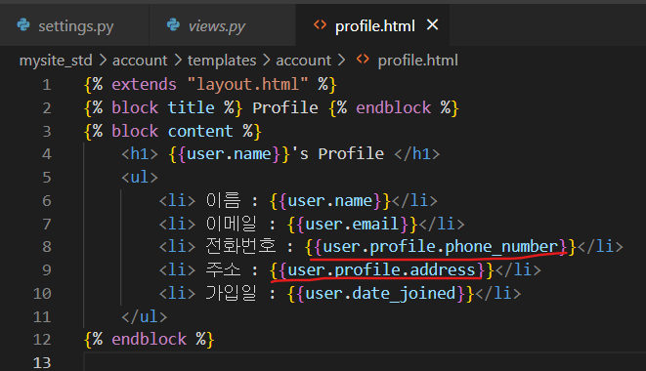Click the Python icon on settings.py tab
This screenshot has height=371, width=646.
tap(23, 25)
